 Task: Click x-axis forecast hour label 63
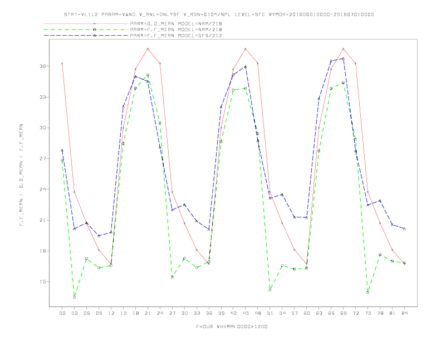tap(319, 313)
